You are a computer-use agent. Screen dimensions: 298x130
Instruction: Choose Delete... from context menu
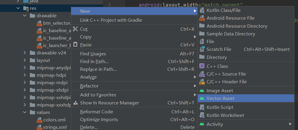(134, 127)
